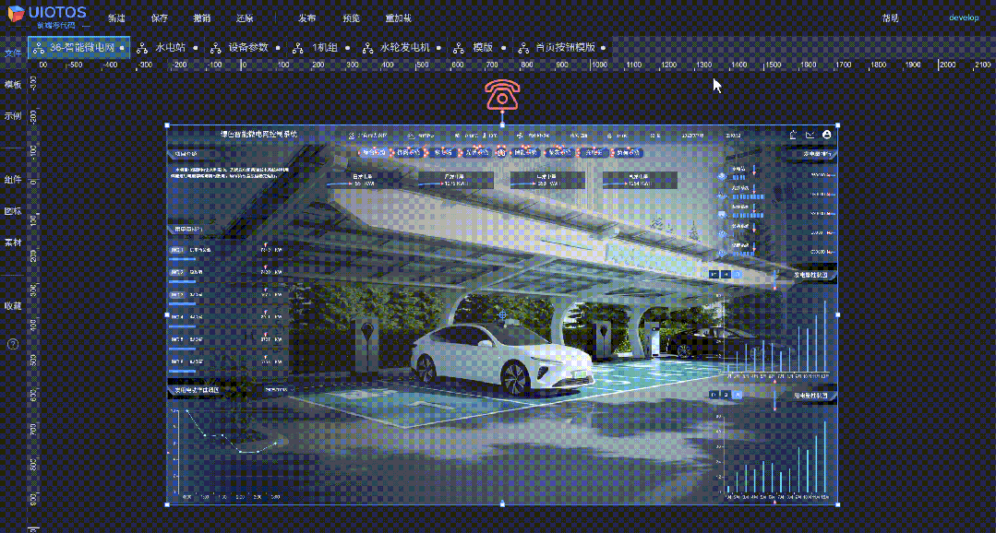
Task: Switch to the 水轮发电机 tab
Action: point(404,48)
